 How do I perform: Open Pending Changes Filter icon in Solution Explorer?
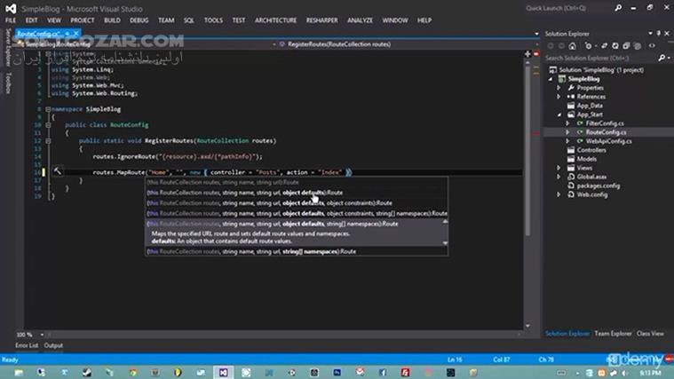tap(589, 46)
